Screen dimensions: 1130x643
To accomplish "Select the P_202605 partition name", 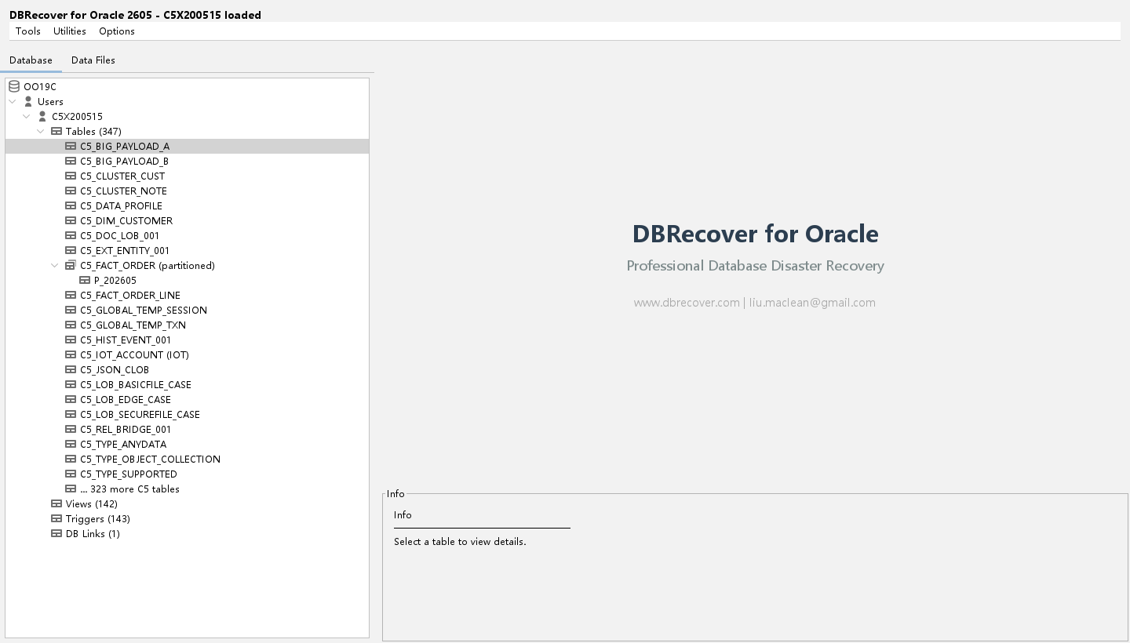I will point(115,281).
